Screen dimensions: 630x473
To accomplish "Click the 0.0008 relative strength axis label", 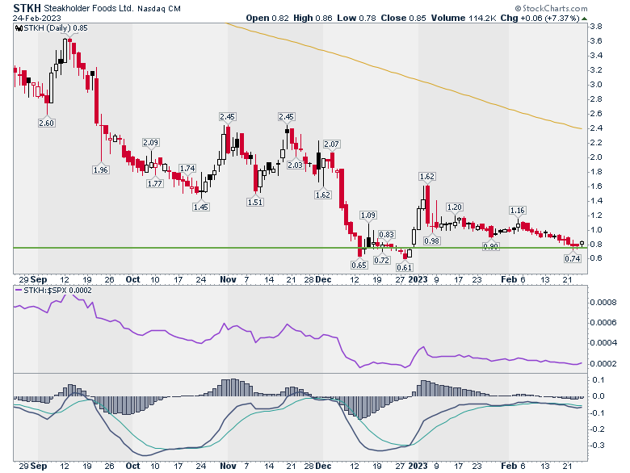I will [x=603, y=303].
